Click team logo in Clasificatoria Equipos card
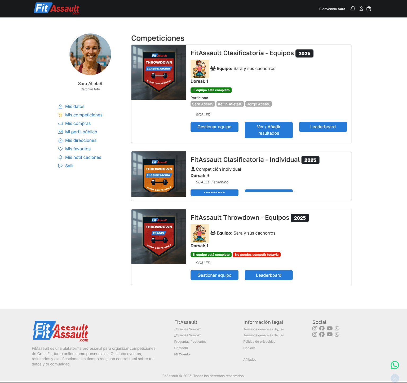 (x=200, y=69)
